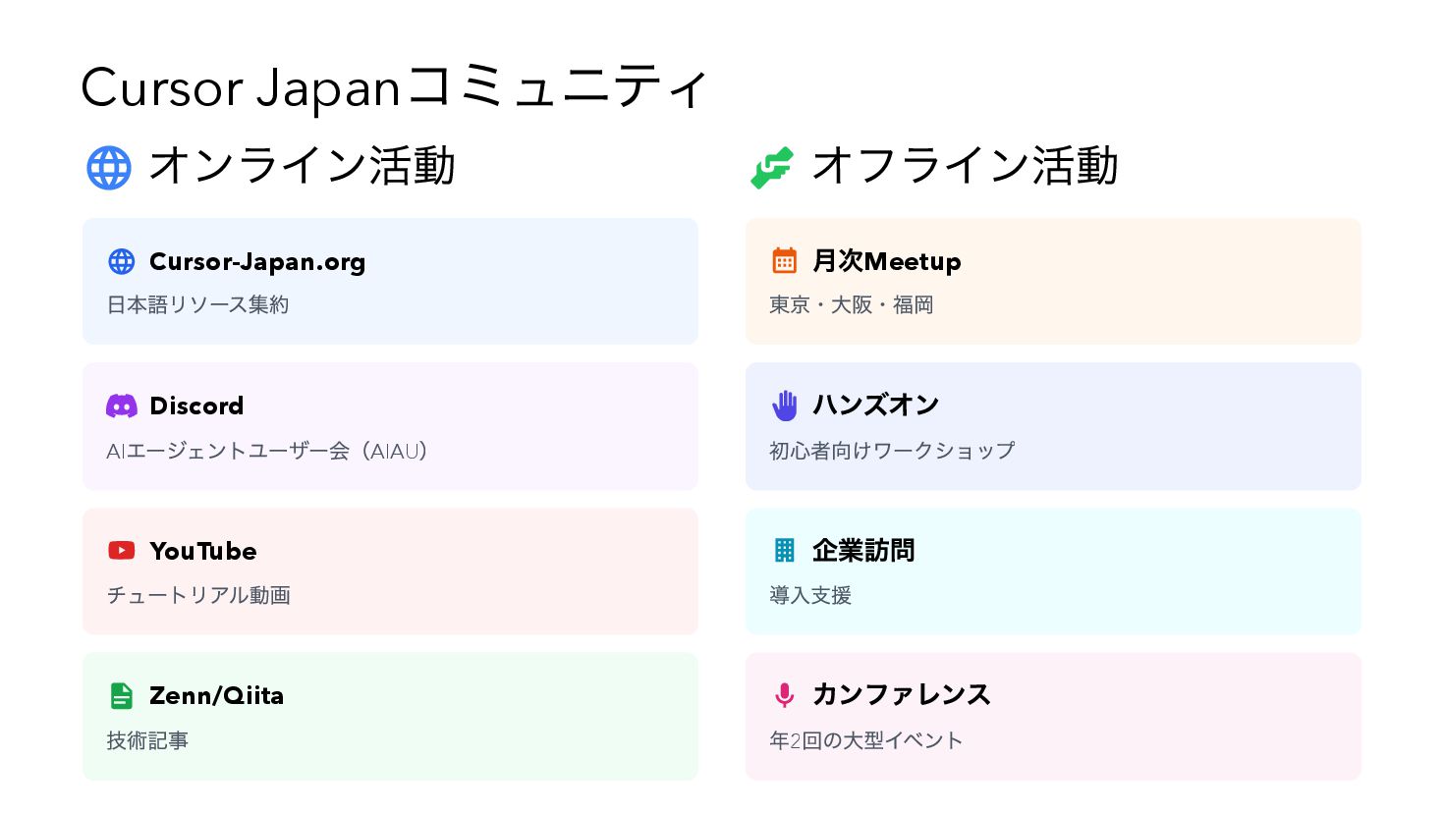Viewport: 1444px width, 813px height.
Task: Select the 月次Meetup card title
Action: tap(887, 262)
